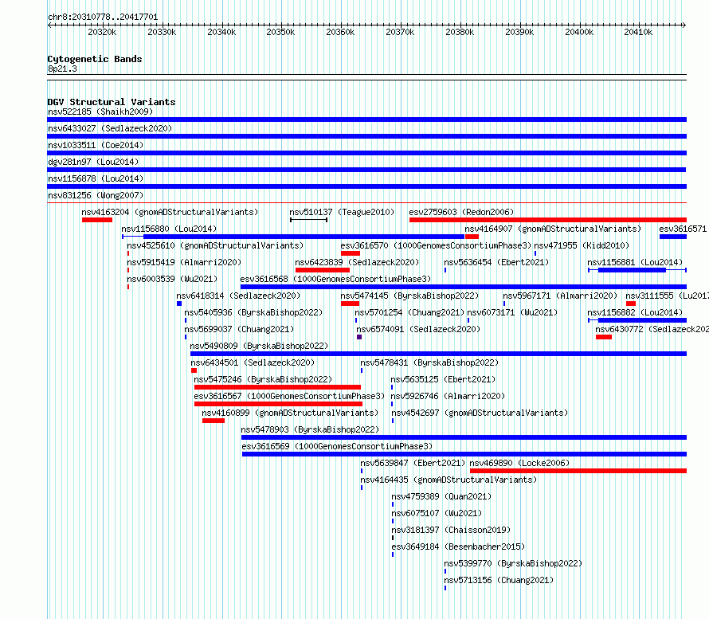Open nsv4542697 (gnomADStructuralVariants) label
Screen dimensions: 709x619
tap(480, 413)
